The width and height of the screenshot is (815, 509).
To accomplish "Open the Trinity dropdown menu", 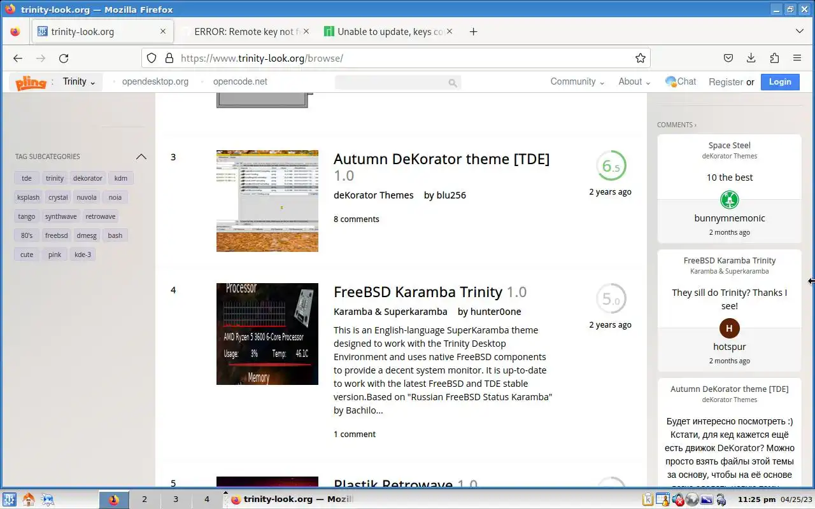I will tap(79, 81).
